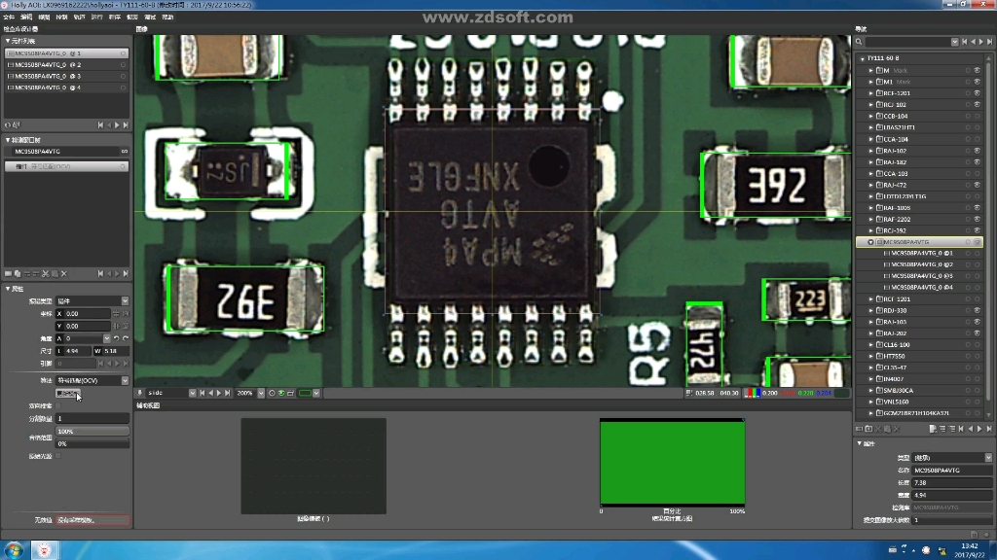Open the type dropdown in right properties

click(x=988, y=458)
